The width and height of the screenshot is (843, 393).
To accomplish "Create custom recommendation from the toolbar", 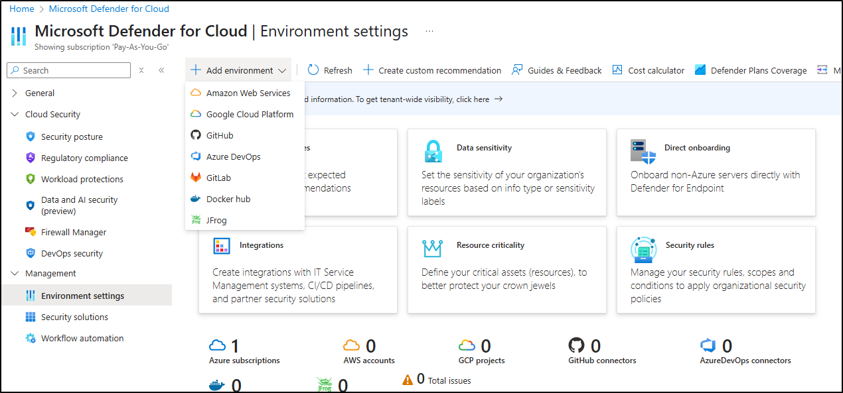I will tap(432, 70).
